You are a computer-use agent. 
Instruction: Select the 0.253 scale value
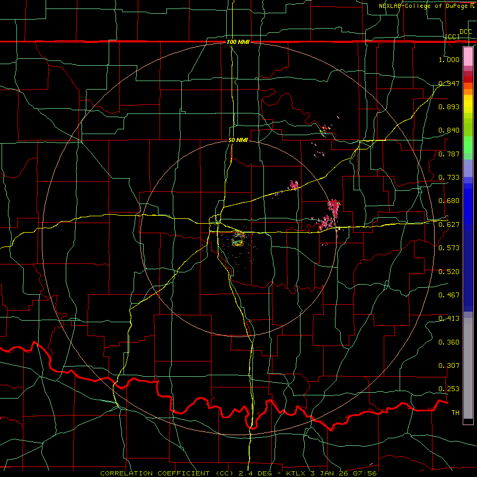[449, 389]
